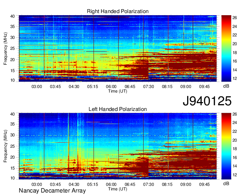241x195 pixels.
Task: Click the 'dB' label under Left Handed color bar
Action: pos(226,183)
